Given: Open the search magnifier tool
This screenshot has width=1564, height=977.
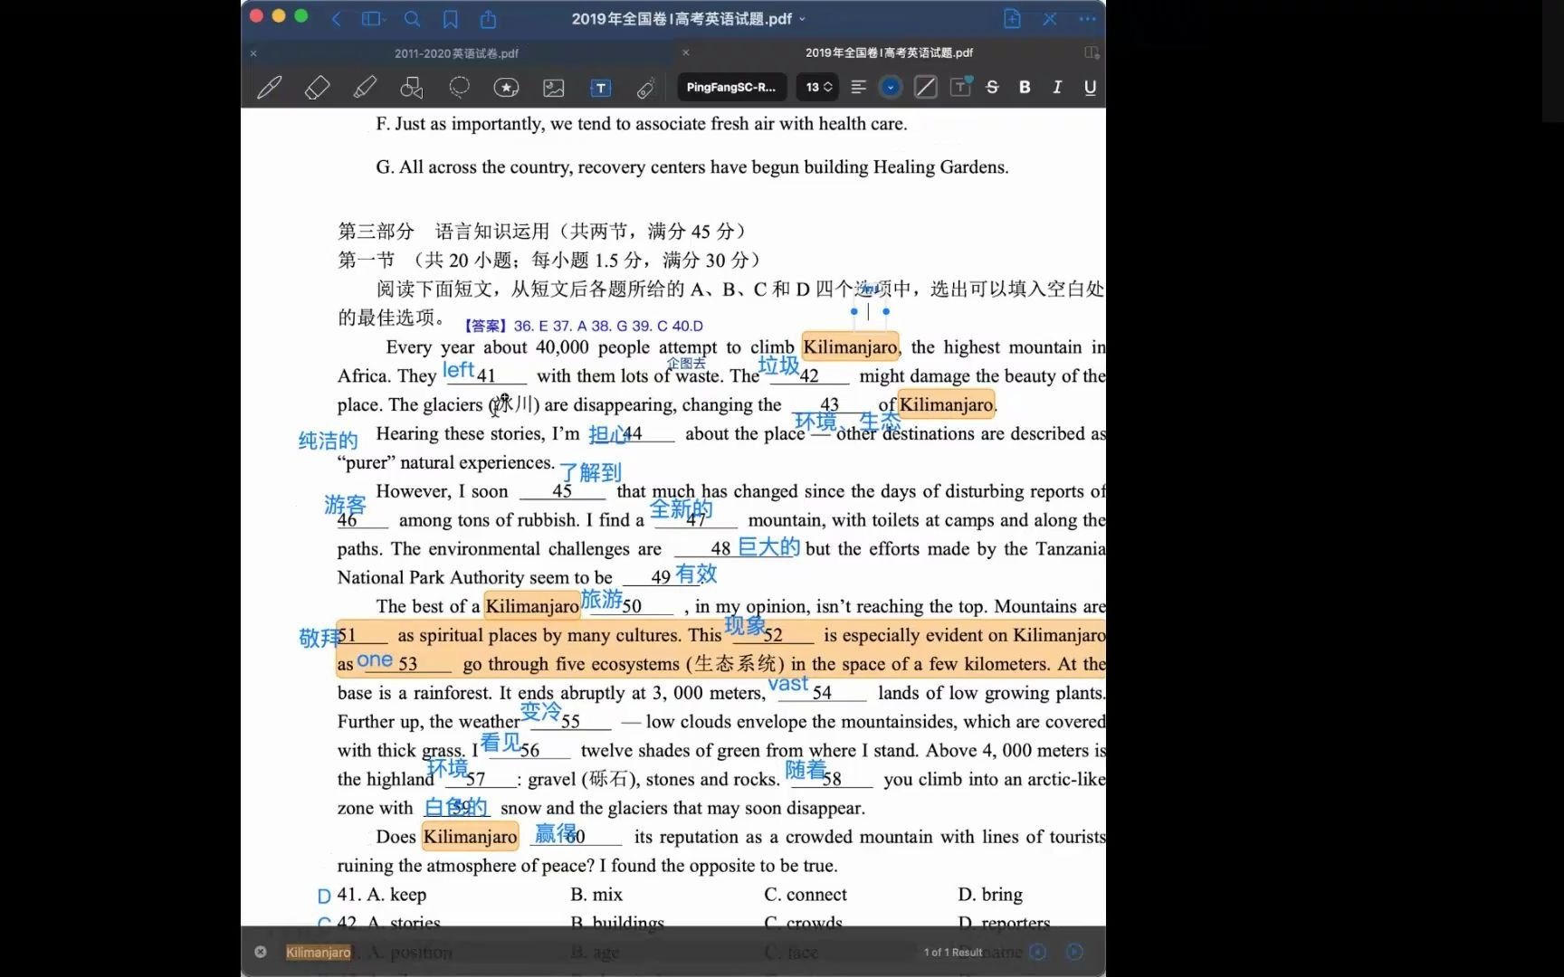Looking at the screenshot, I should 412,18.
